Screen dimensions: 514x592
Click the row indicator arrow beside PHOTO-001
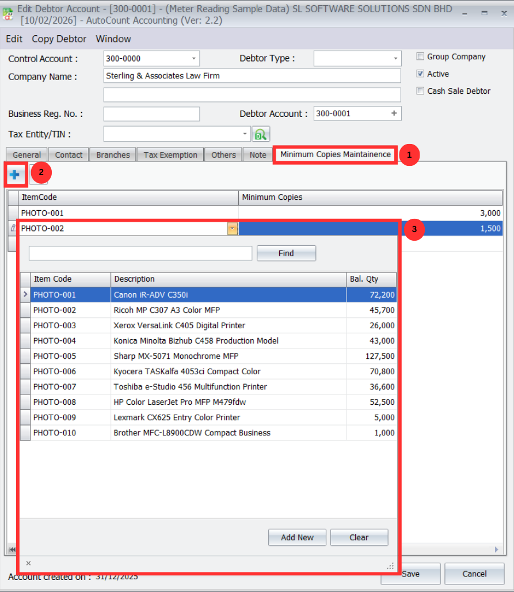pos(25,295)
